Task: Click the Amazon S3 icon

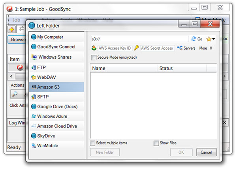Action: 34,87
